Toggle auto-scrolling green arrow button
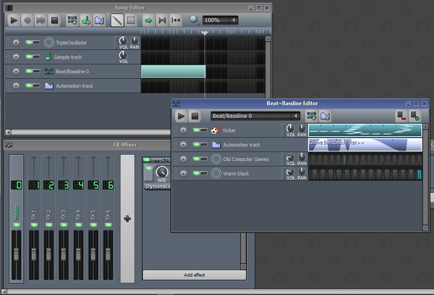Screen dimensions: 434x295 tap(148, 20)
